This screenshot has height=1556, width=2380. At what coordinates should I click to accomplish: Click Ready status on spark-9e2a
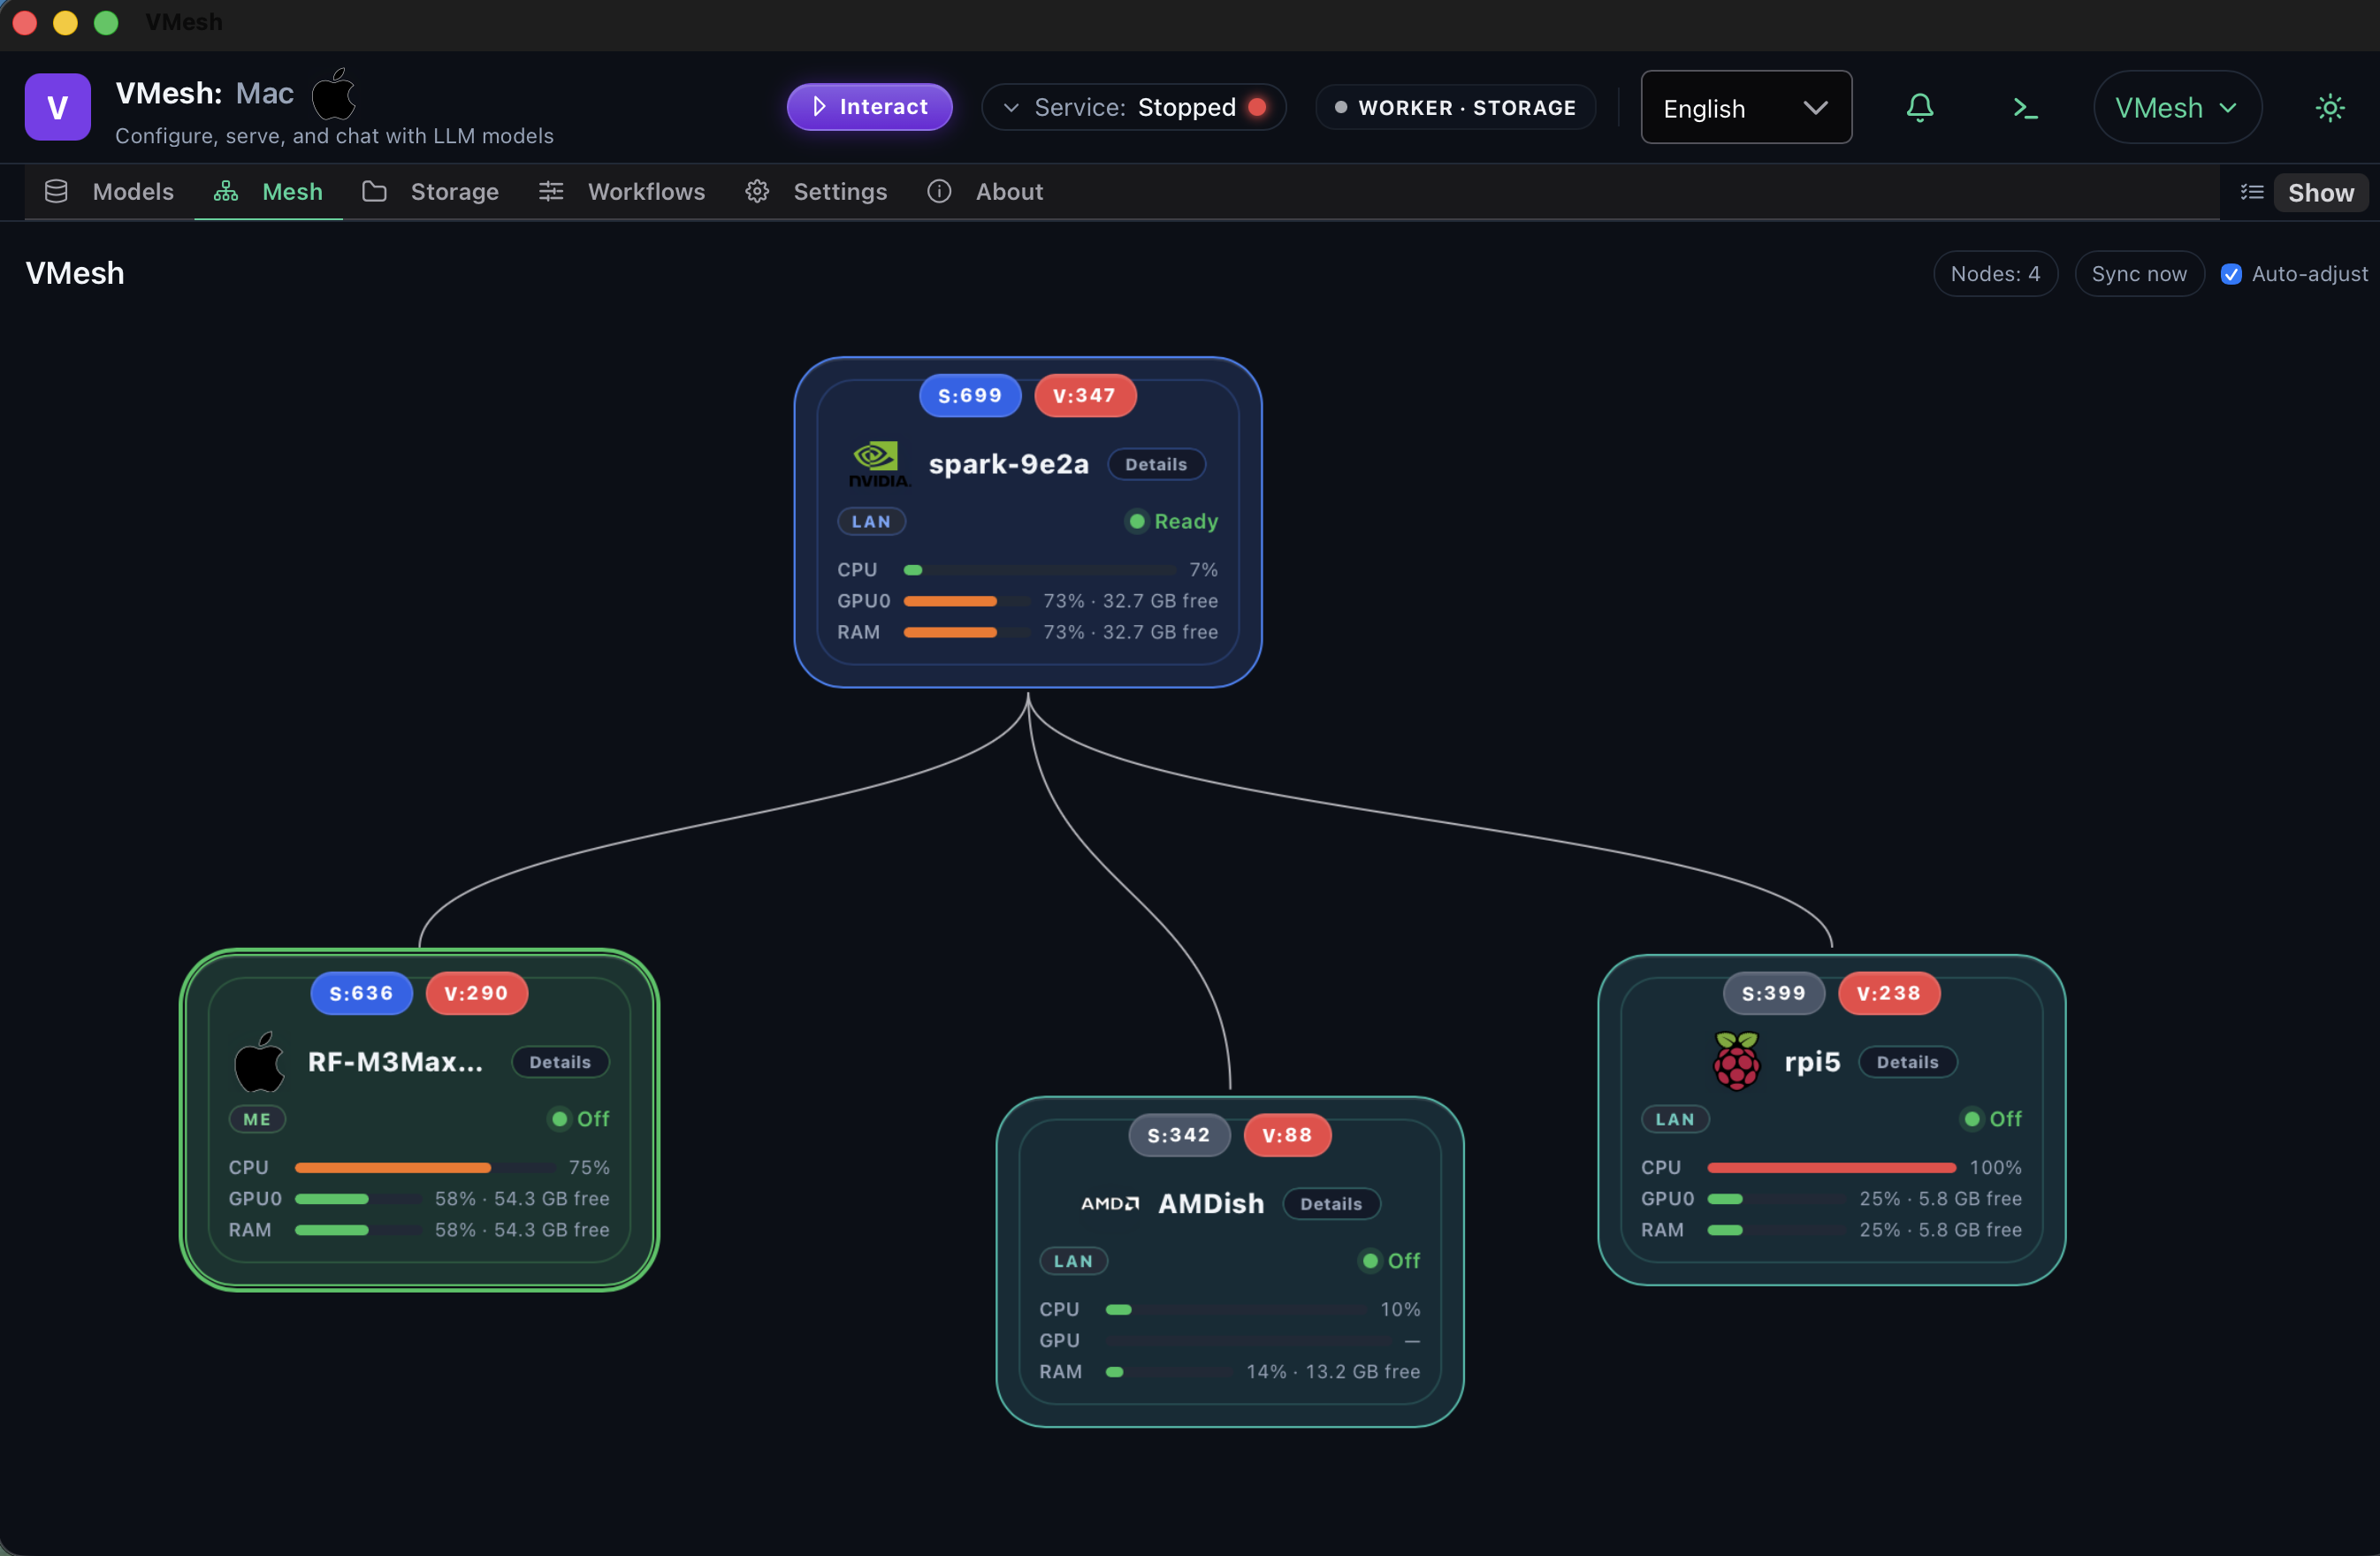click(x=1173, y=522)
